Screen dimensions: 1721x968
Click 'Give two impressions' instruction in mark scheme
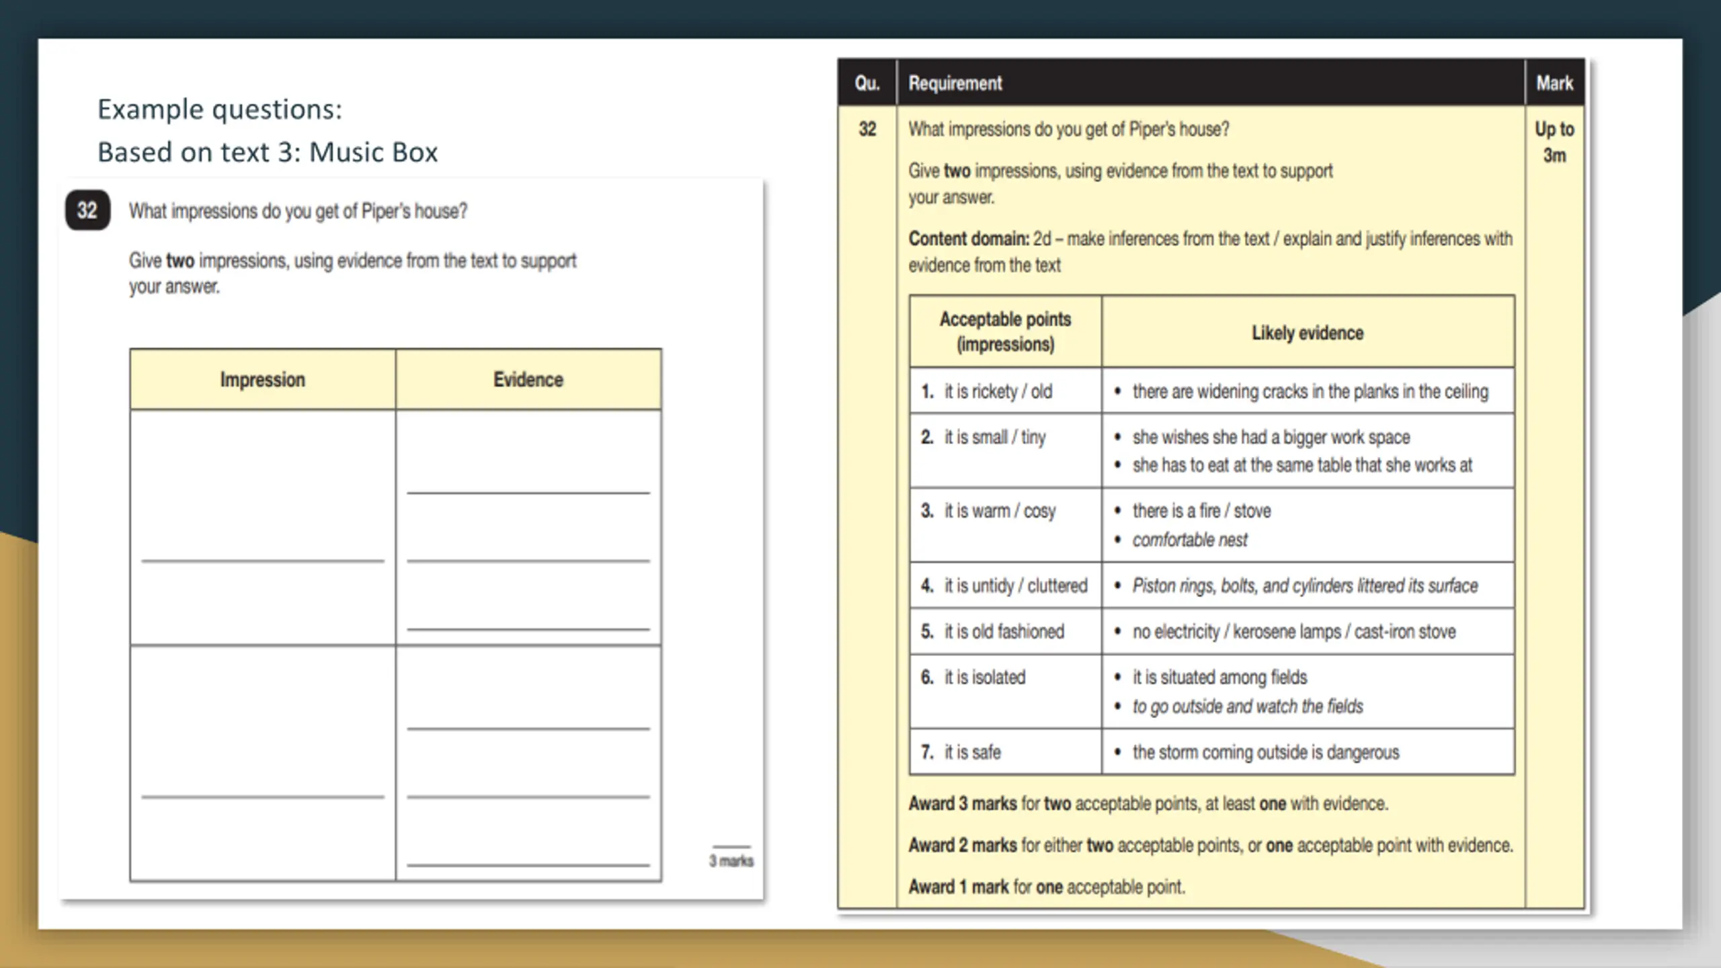click(1121, 184)
